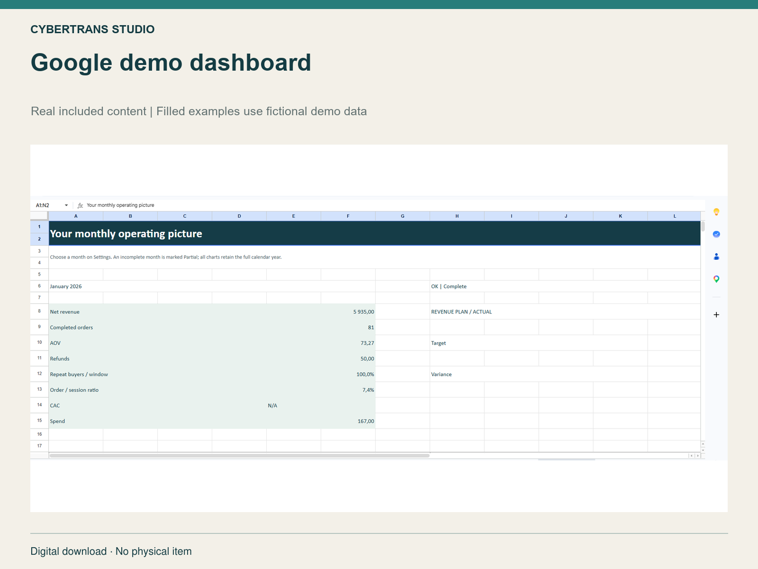Click the vertical scrollbar thumb
The image size is (758, 569).
pyautogui.click(x=703, y=226)
